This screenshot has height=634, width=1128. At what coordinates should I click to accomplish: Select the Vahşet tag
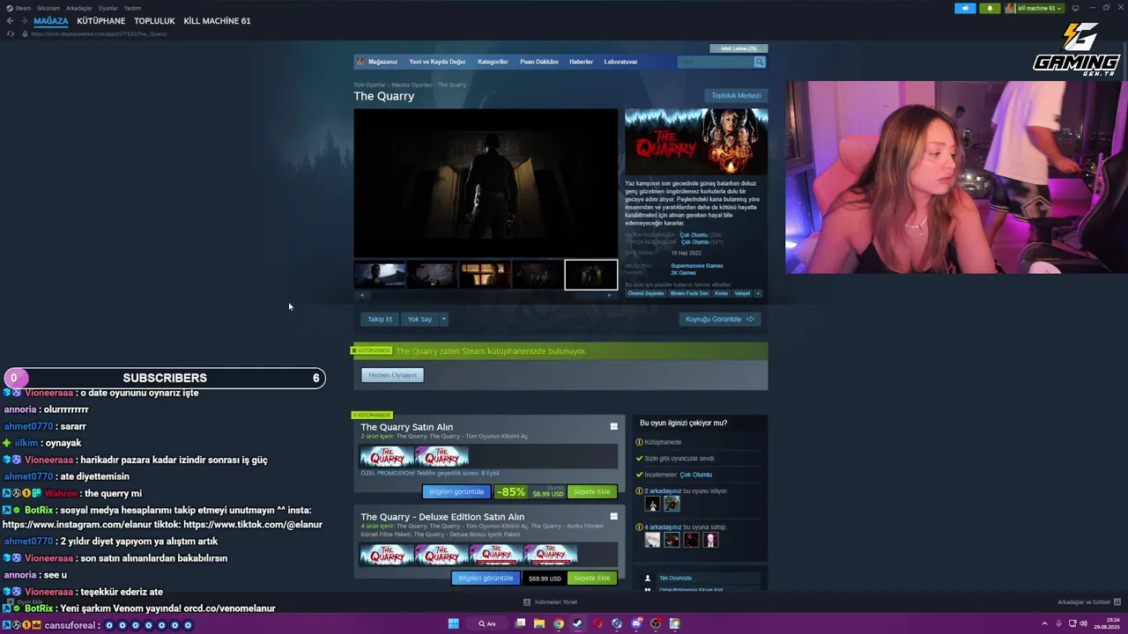(742, 293)
